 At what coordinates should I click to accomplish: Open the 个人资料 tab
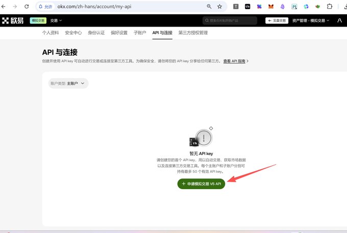point(51,33)
